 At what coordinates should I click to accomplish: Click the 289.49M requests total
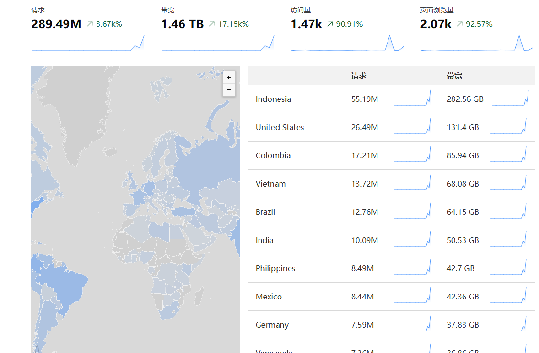point(56,24)
